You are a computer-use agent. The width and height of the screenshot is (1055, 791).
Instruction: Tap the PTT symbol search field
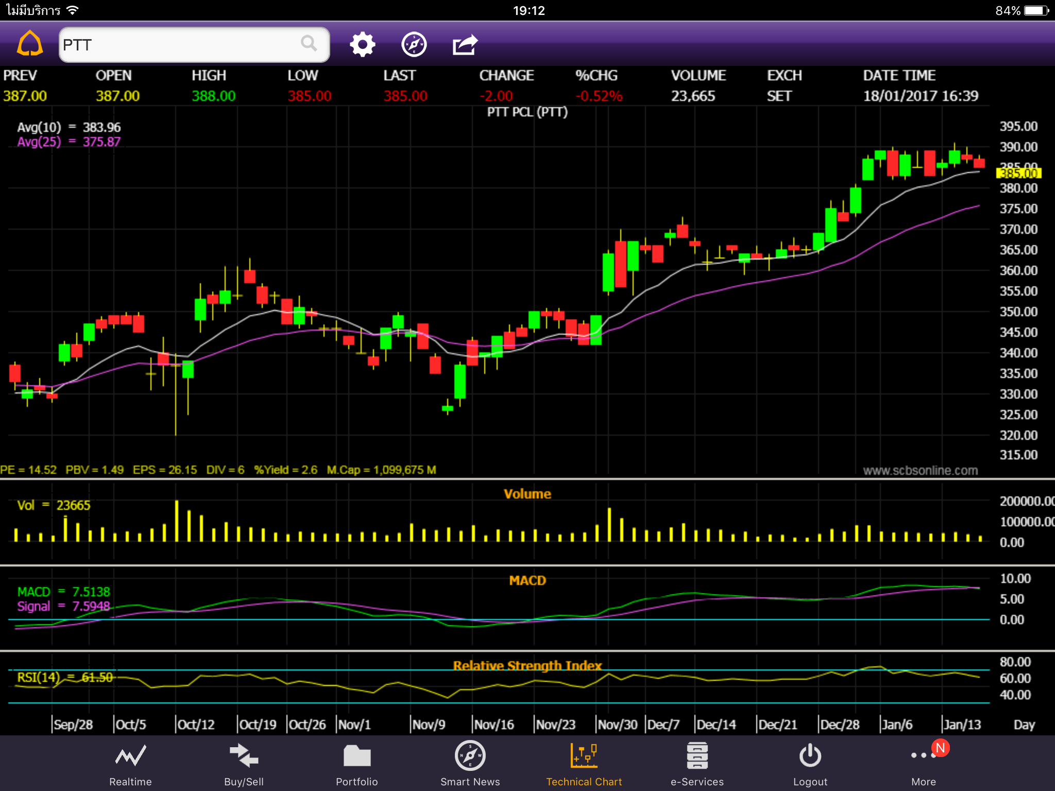(180, 45)
